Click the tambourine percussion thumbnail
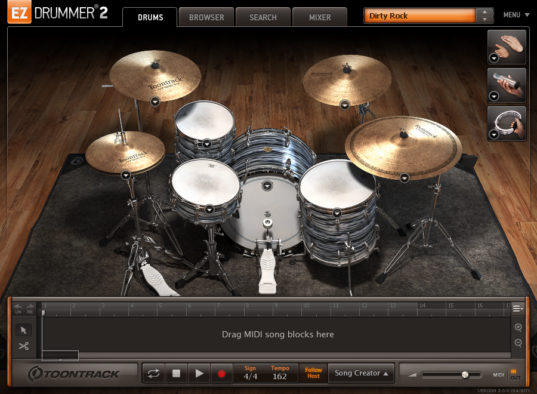The height and width of the screenshot is (394, 537). (x=507, y=124)
